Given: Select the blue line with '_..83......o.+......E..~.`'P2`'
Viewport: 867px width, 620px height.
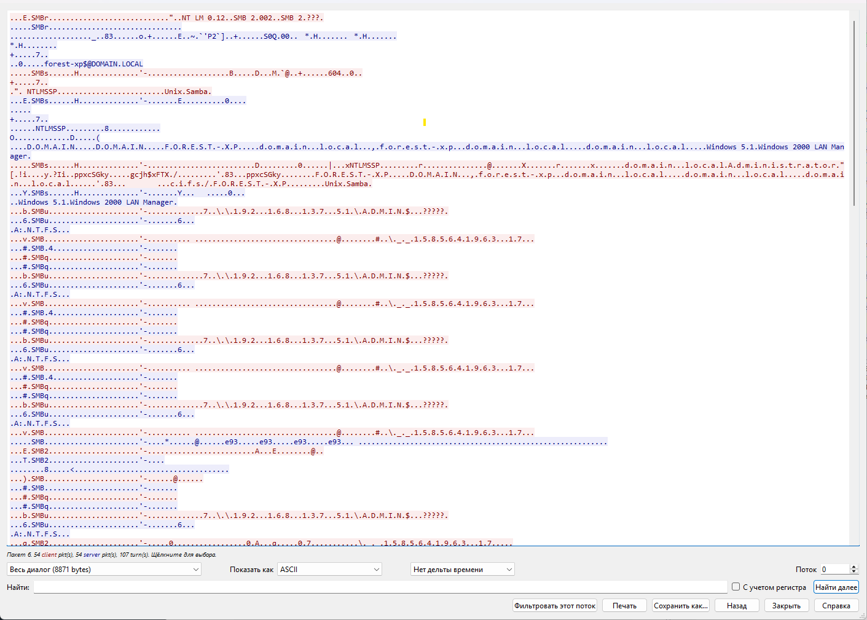Looking at the screenshot, I should pyautogui.click(x=203, y=36).
